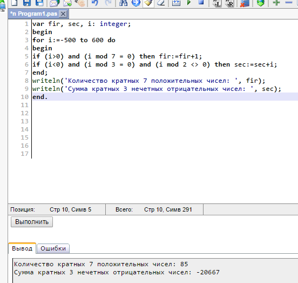Click the envelope icon with green arrow
Image resolution: width=298 pixels, height=283 pixels.
coord(67,3)
